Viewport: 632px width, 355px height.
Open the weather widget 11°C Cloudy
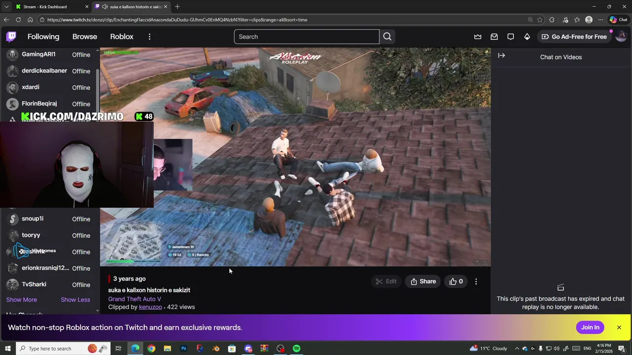coord(487,349)
